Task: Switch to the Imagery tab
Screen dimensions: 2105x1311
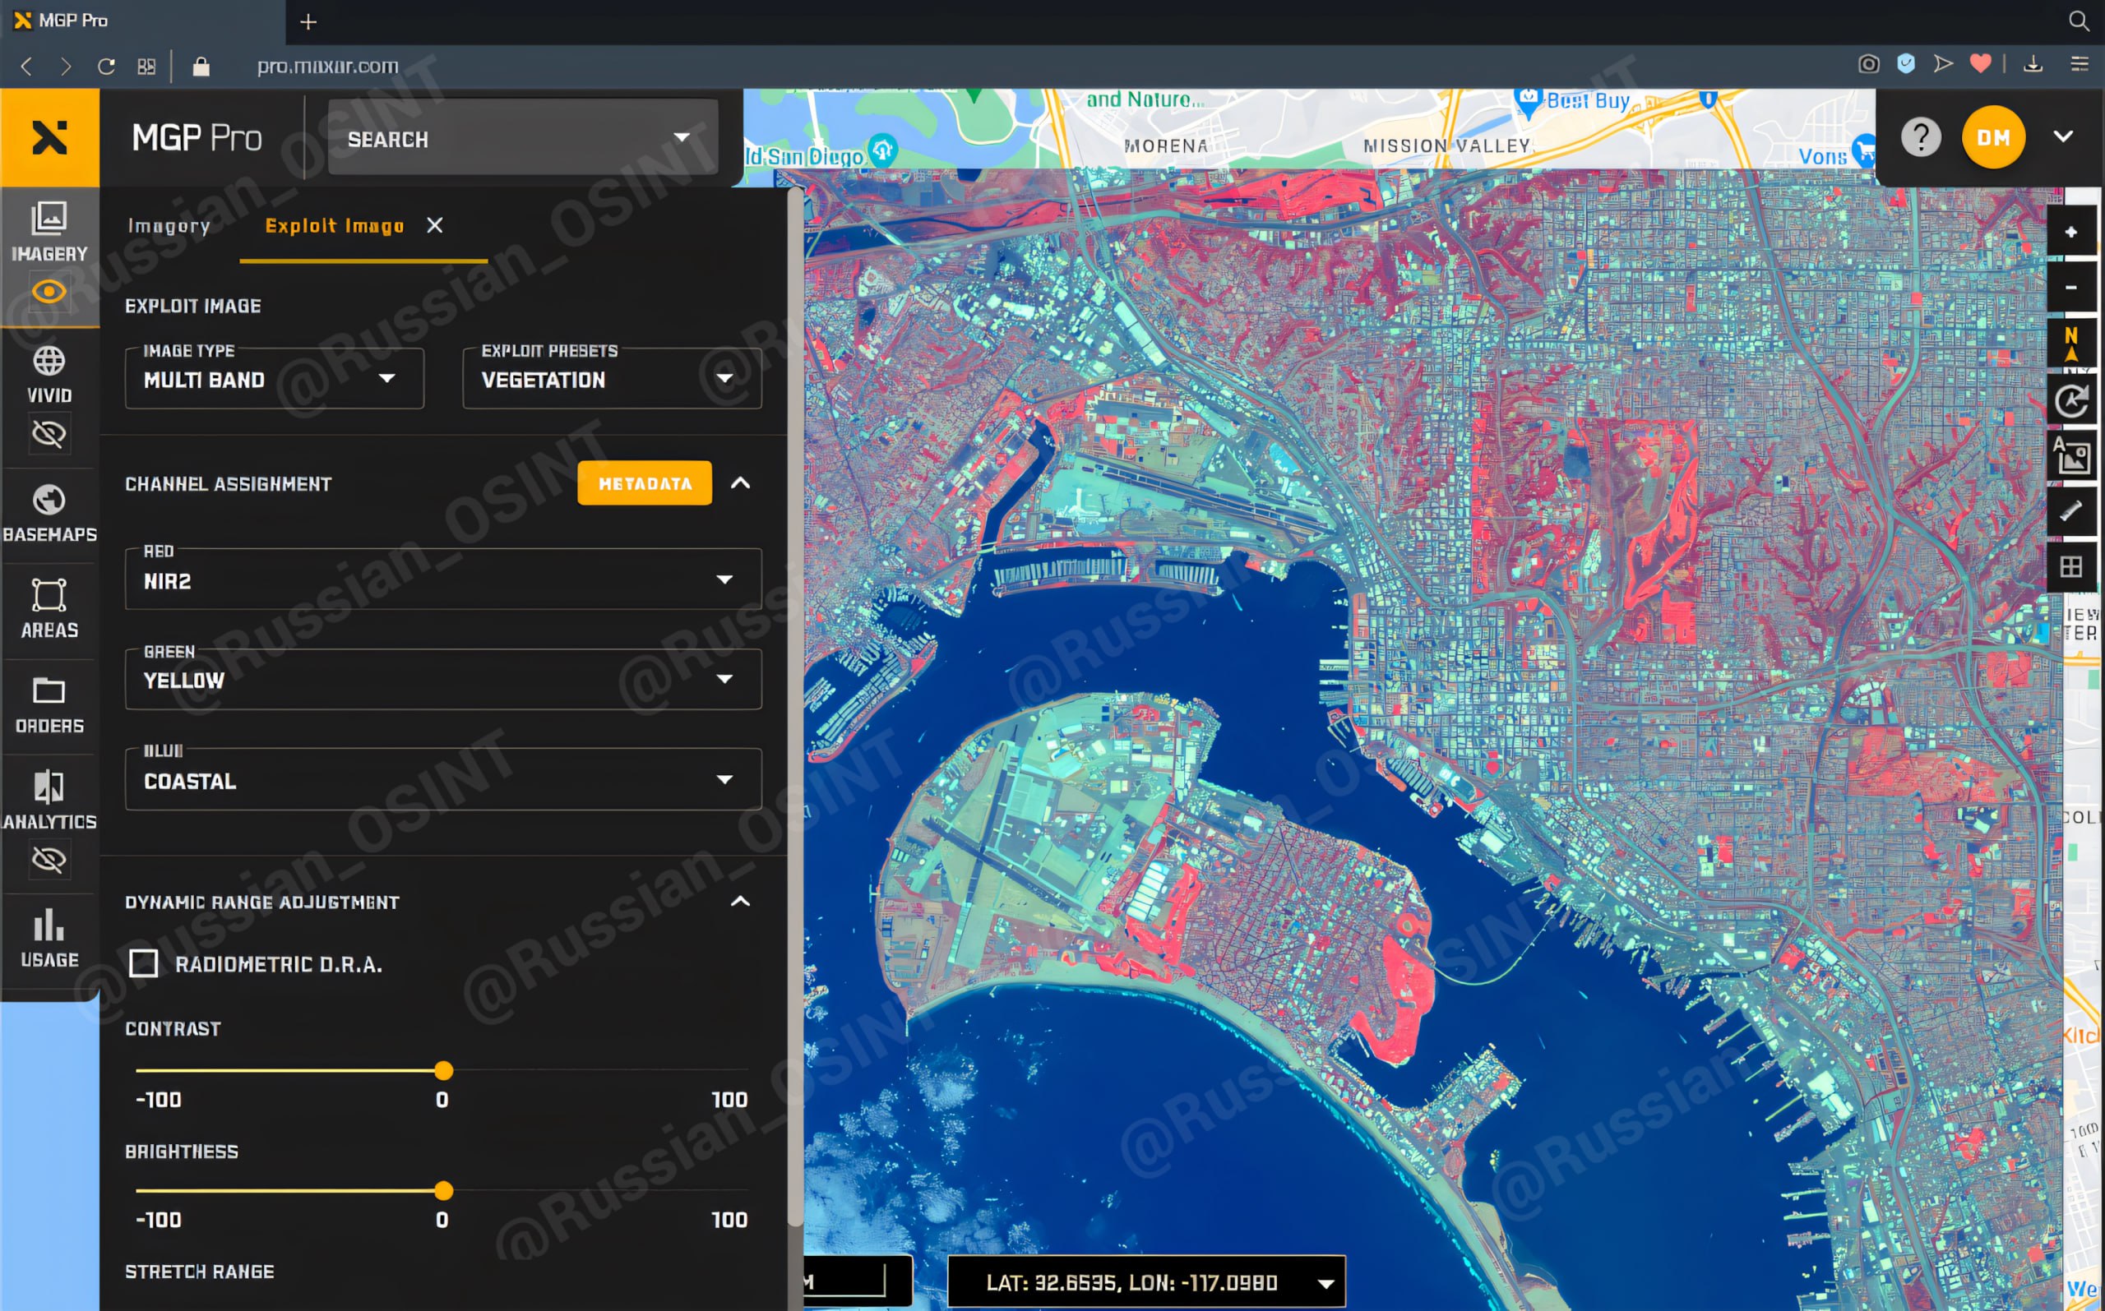Action: [169, 226]
